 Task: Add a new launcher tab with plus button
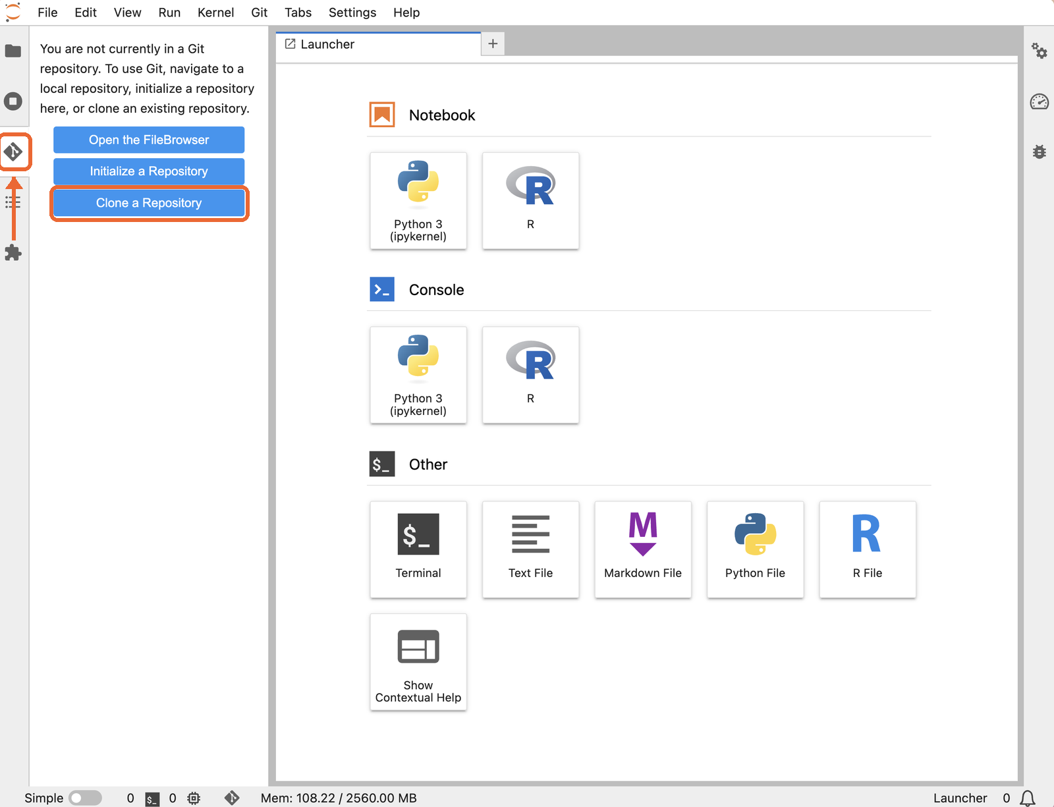point(493,43)
